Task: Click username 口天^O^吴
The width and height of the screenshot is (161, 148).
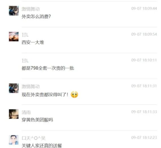Action: pos(34,138)
